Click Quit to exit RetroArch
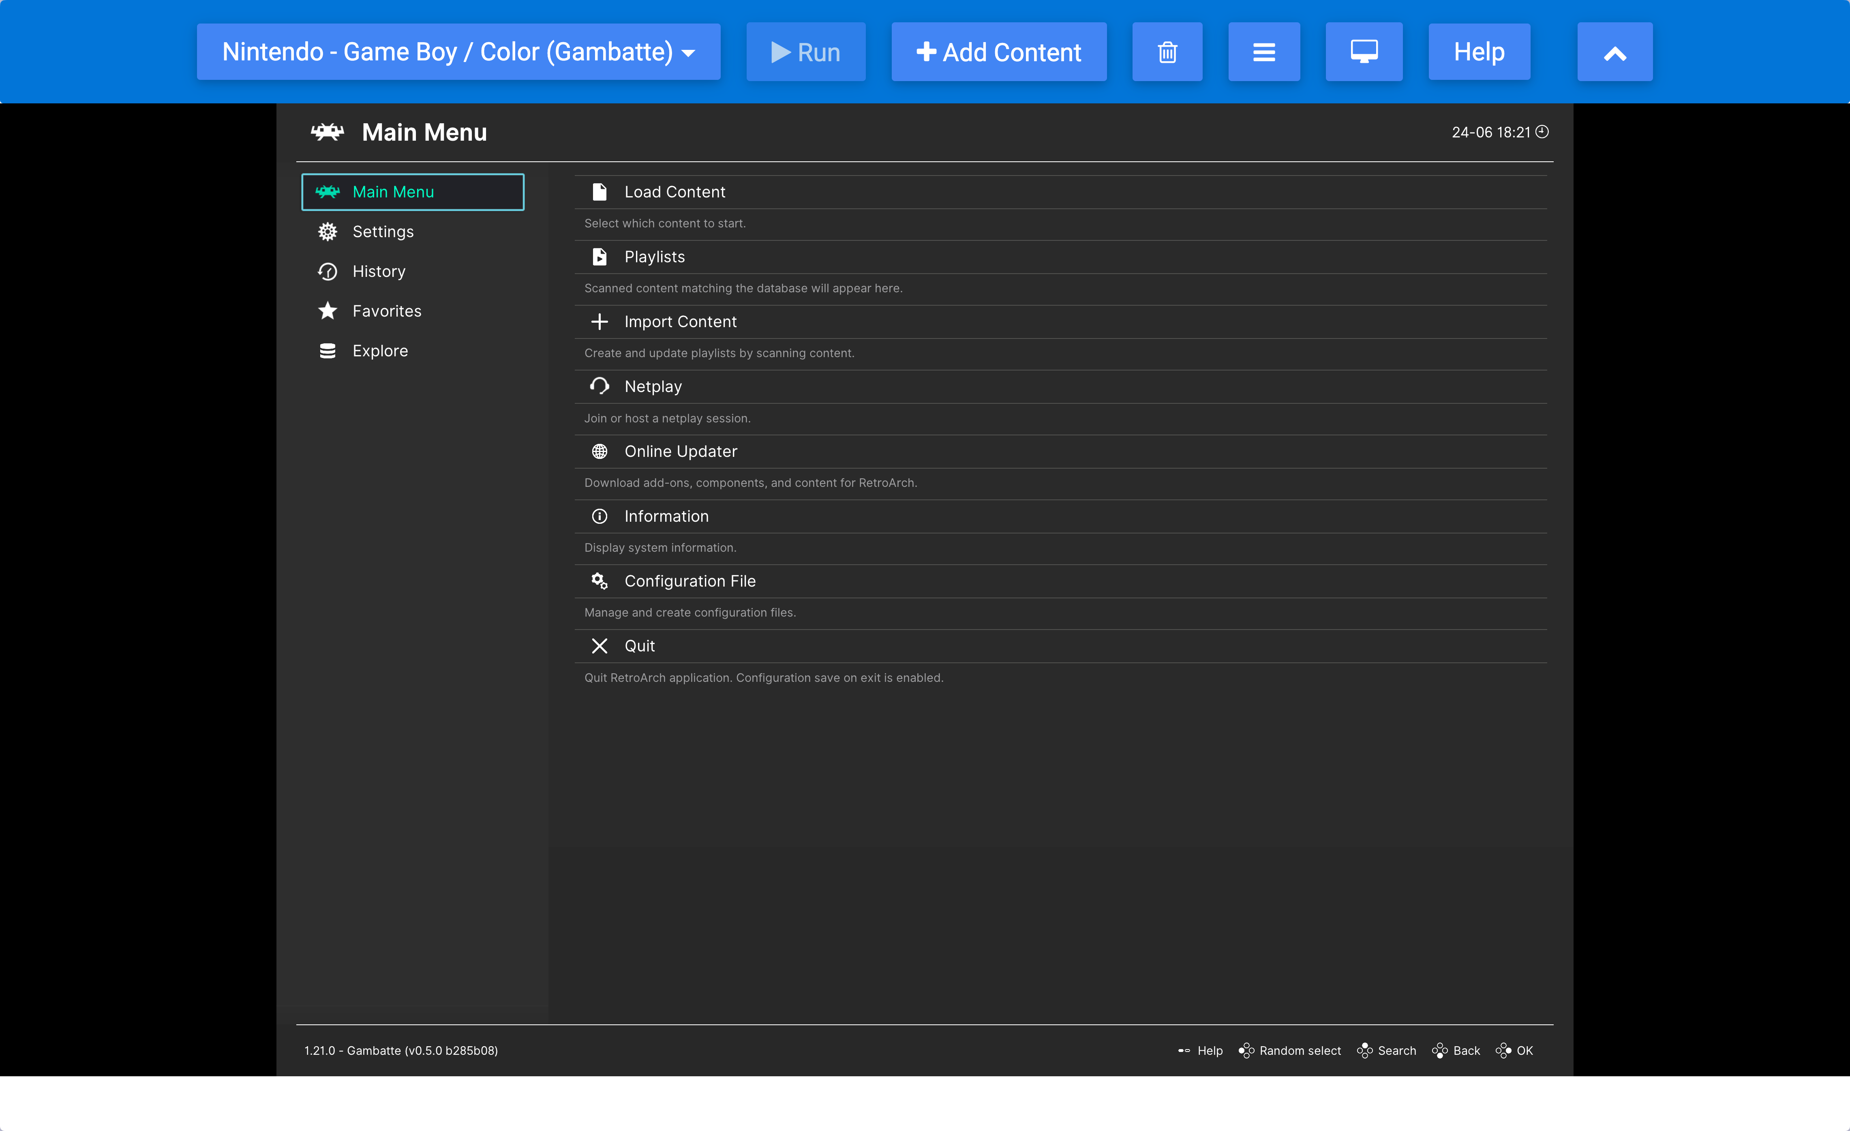Image resolution: width=1850 pixels, height=1131 pixels. tap(639, 646)
